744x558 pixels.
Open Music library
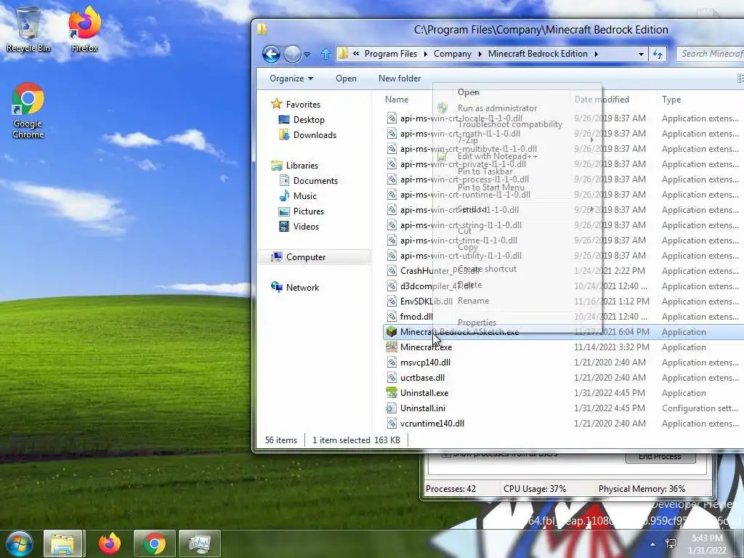click(304, 196)
